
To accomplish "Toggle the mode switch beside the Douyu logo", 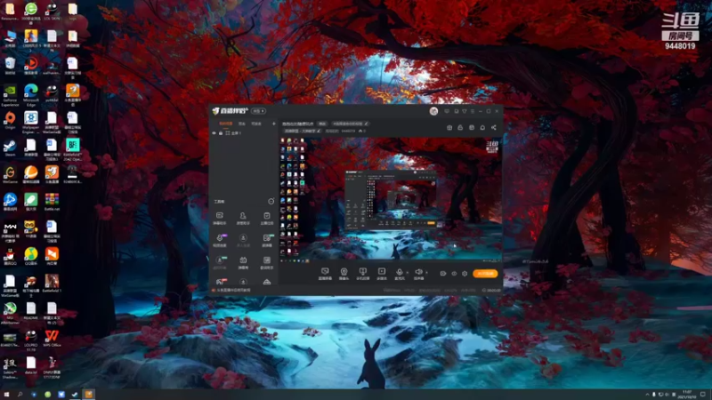I will (x=259, y=111).
